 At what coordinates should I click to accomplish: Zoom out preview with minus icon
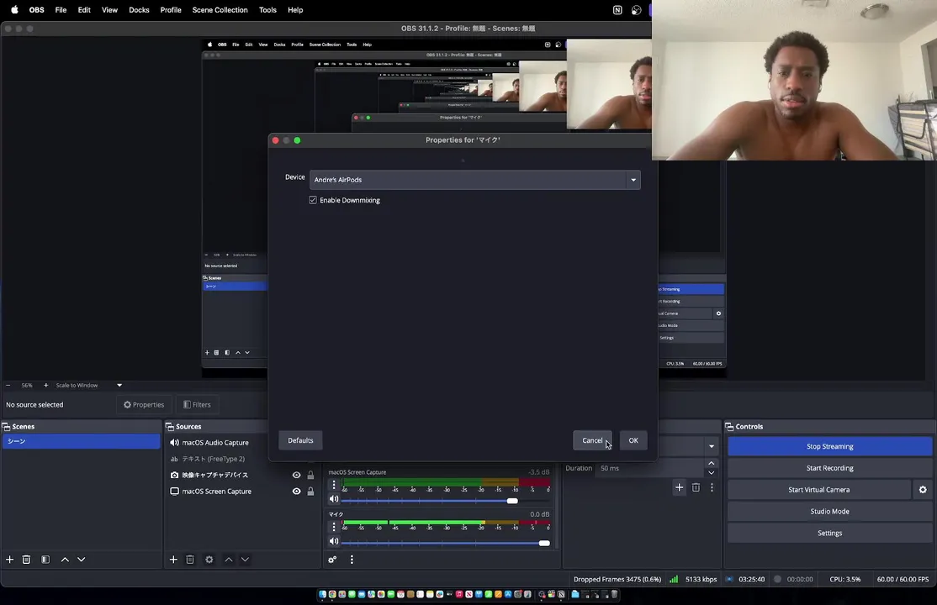[8, 385]
